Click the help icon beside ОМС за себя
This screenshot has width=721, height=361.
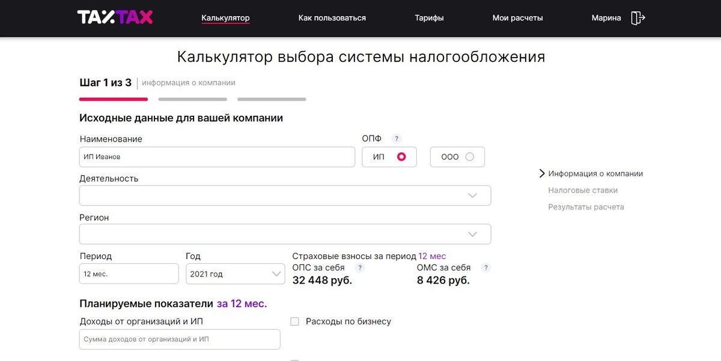(x=486, y=268)
